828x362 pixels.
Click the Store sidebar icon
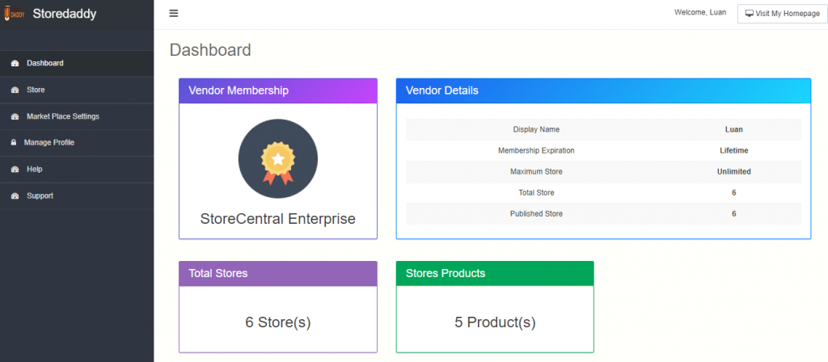(15, 90)
